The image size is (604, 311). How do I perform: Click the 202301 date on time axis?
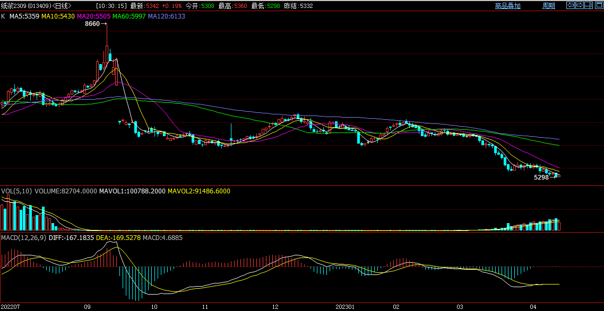pyautogui.click(x=346, y=307)
